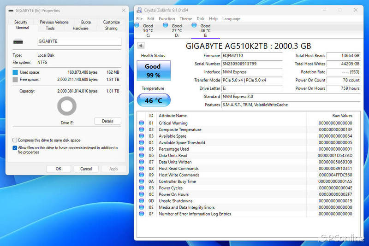The width and height of the screenshot is (369, 246).
Task: Select the C: drive status orb
Action: click(x=137, y=25)
